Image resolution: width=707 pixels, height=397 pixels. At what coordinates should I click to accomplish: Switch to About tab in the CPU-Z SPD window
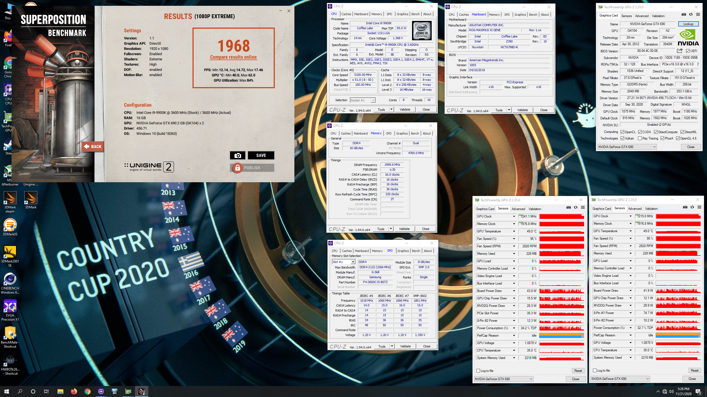click(x=428, y=251)
